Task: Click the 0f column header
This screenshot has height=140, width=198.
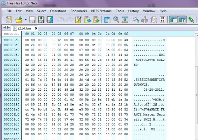Action: (x=126, y=34)
